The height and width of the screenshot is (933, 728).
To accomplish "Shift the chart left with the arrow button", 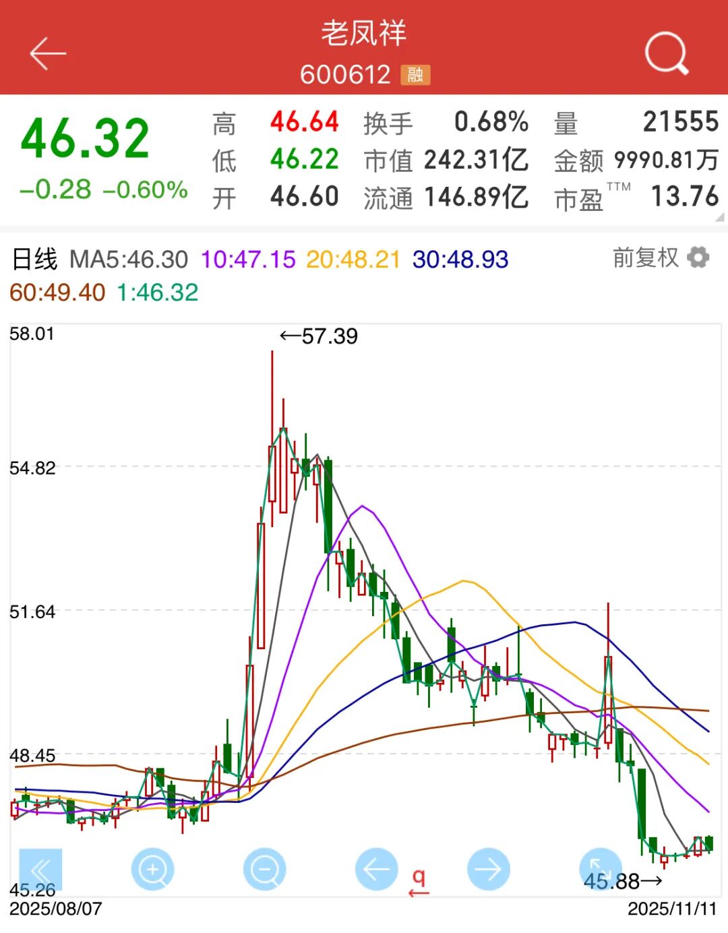I will click(377, 870).
